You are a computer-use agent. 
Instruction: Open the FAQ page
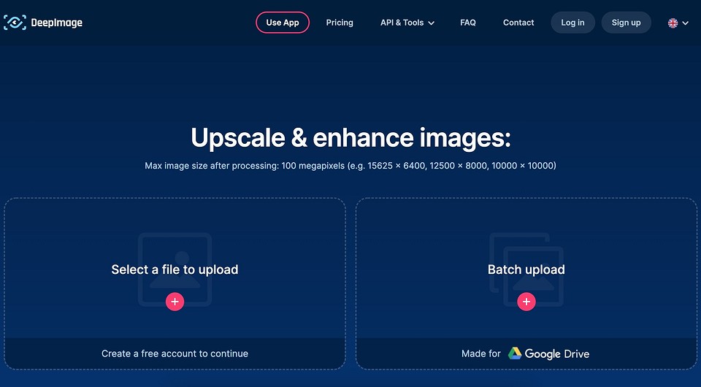coord(468,23)
